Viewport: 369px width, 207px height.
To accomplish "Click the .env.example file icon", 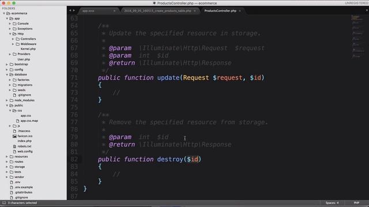I will (12, 187).
